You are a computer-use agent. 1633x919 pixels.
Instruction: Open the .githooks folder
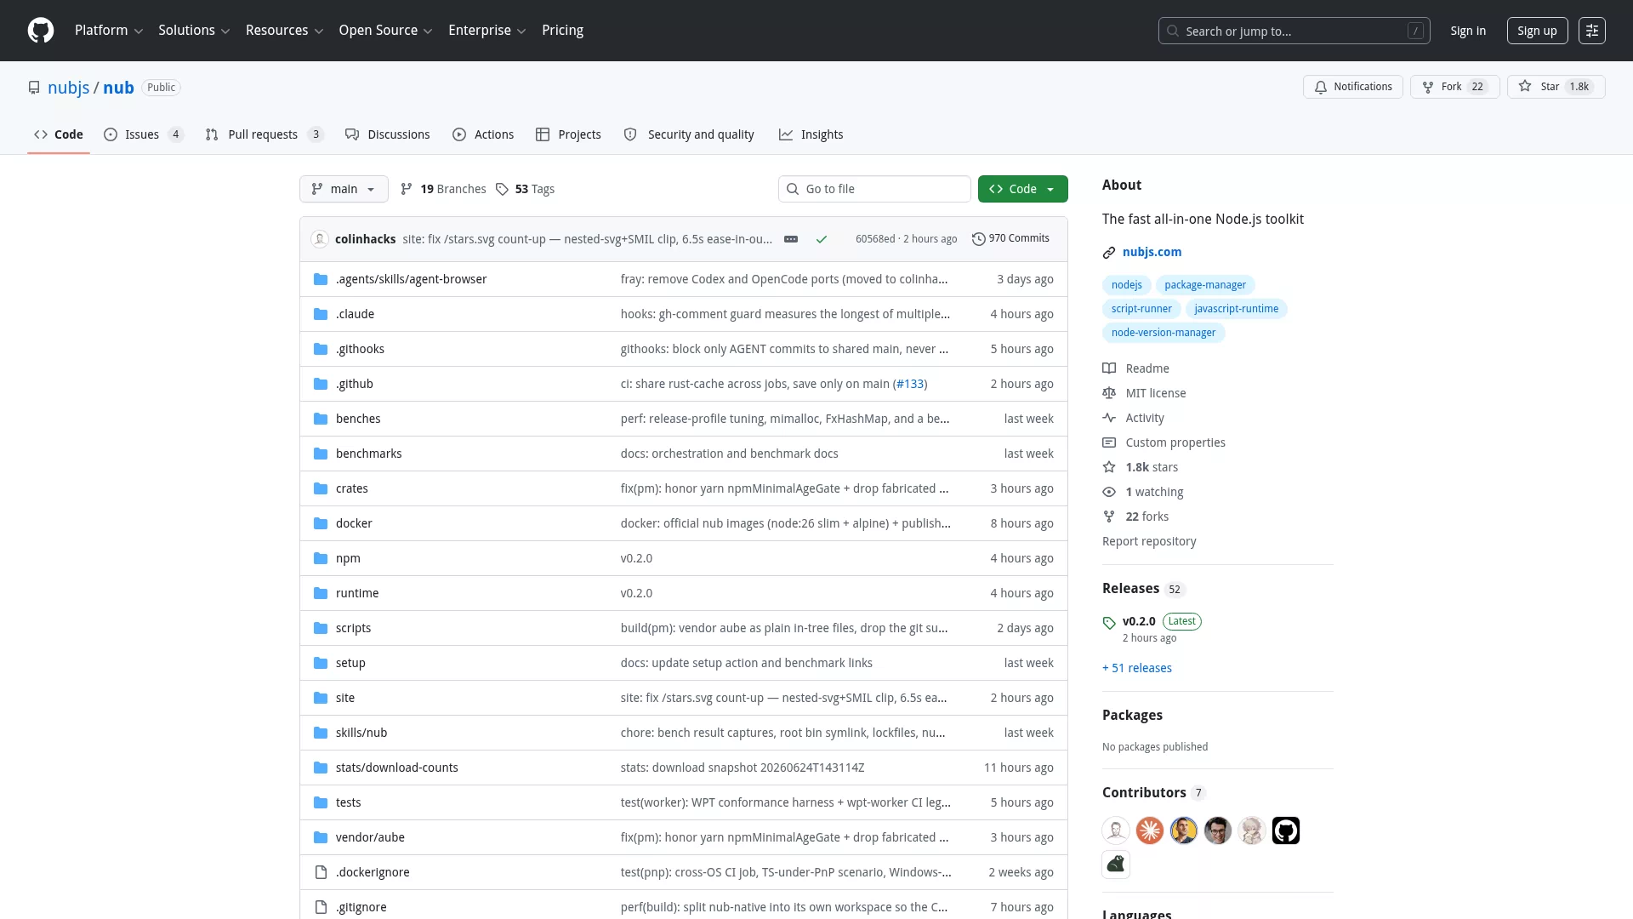click(x=360, y=349)
